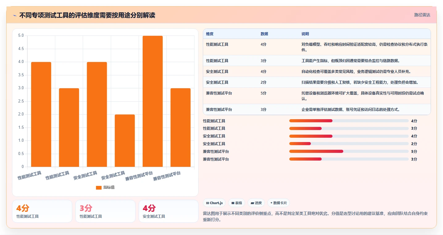This screenshot has height=235, width=443.
Task: Open the 4分 安全测试工具 data card
Action: pyautogui.click(x=169, y=211)
